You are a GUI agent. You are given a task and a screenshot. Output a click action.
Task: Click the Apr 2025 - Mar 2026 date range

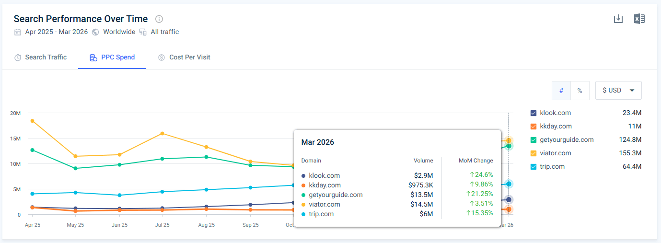click(57, 32)
